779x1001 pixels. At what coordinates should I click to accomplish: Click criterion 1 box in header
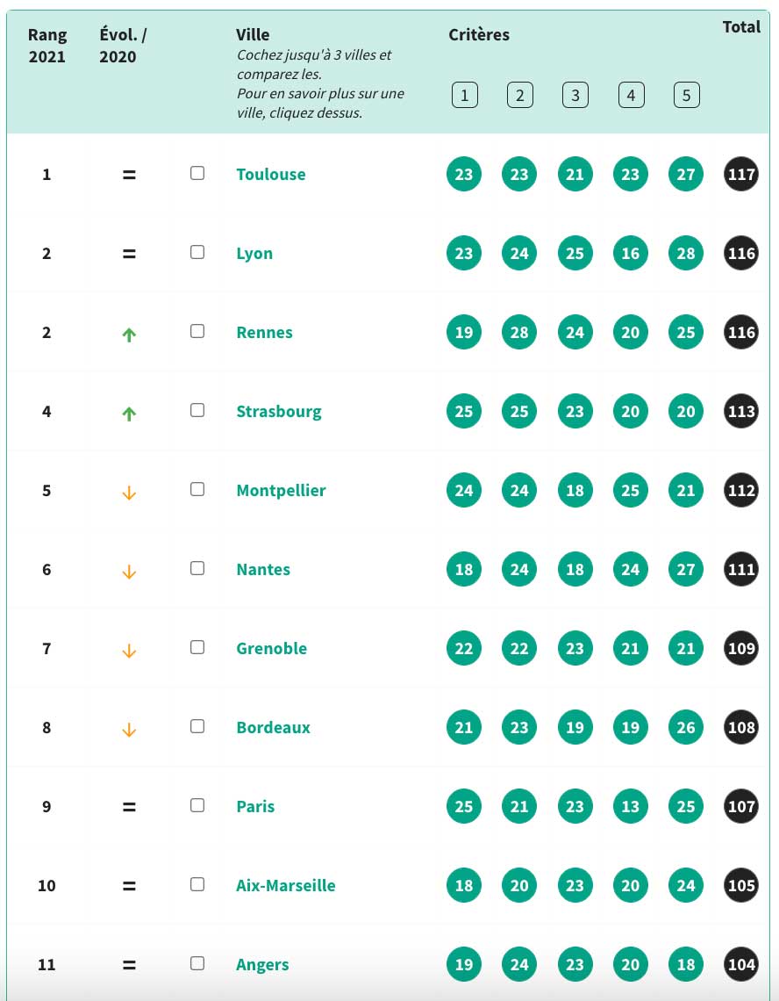(464, 96)
